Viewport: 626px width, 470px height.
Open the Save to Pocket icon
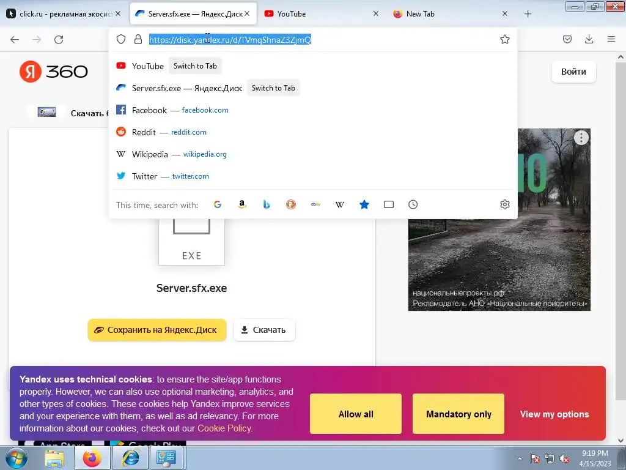coord(567,39)
